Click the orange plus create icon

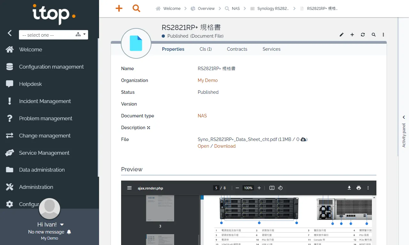point(119,9)
